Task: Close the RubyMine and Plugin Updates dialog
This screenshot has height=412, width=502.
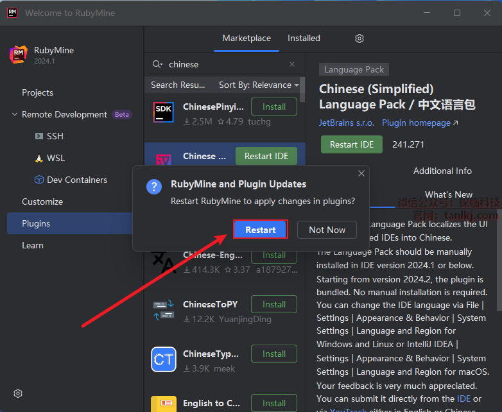Action: point(361,173)
